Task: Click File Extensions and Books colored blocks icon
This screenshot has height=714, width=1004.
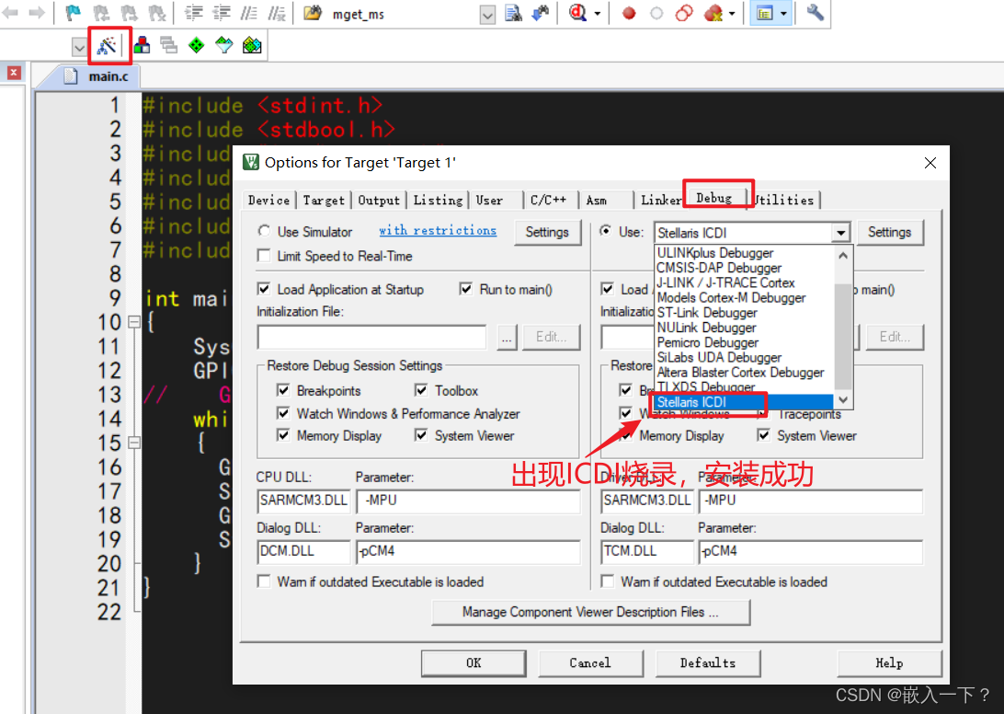Action: (143, 45)
